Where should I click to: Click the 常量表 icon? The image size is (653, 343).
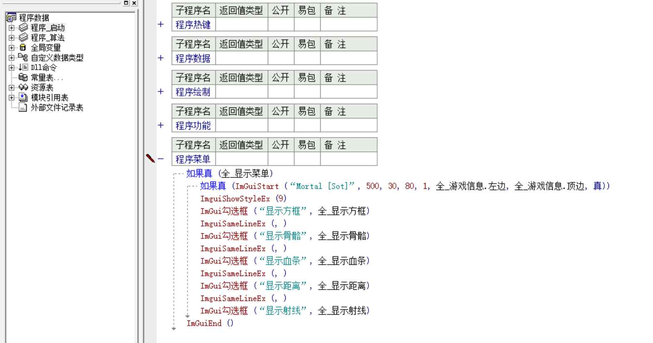(x=23, y=78)
